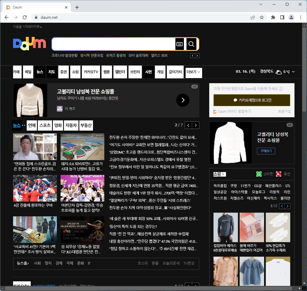The image size is (307, 291).
Task: Open the Chrome three-dot menu
Action: 300,17
